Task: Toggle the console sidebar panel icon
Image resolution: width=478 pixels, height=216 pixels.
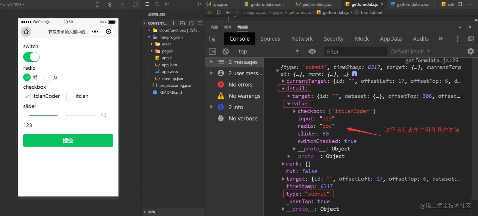Action: tap(212, 51)
